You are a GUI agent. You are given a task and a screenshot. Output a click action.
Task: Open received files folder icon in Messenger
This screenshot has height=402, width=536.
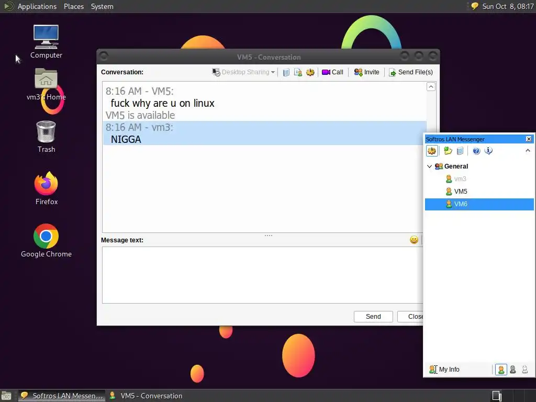pyautogui.click(x=448, y=151)
